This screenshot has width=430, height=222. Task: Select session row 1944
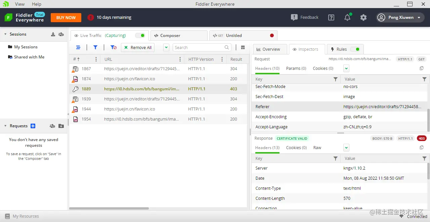pos(158,109)
